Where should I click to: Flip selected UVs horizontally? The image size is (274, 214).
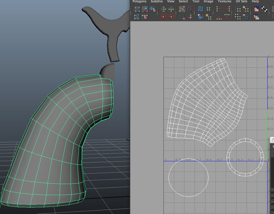(163, 9)
